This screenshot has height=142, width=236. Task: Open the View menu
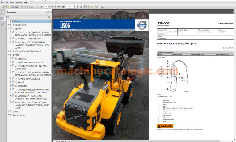(12, 2)
